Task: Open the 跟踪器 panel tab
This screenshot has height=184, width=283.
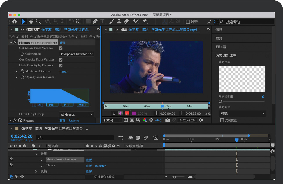Action: [x=221, y=47]
